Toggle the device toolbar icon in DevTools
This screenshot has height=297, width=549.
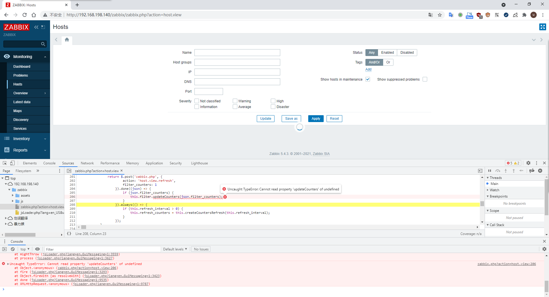12,163
